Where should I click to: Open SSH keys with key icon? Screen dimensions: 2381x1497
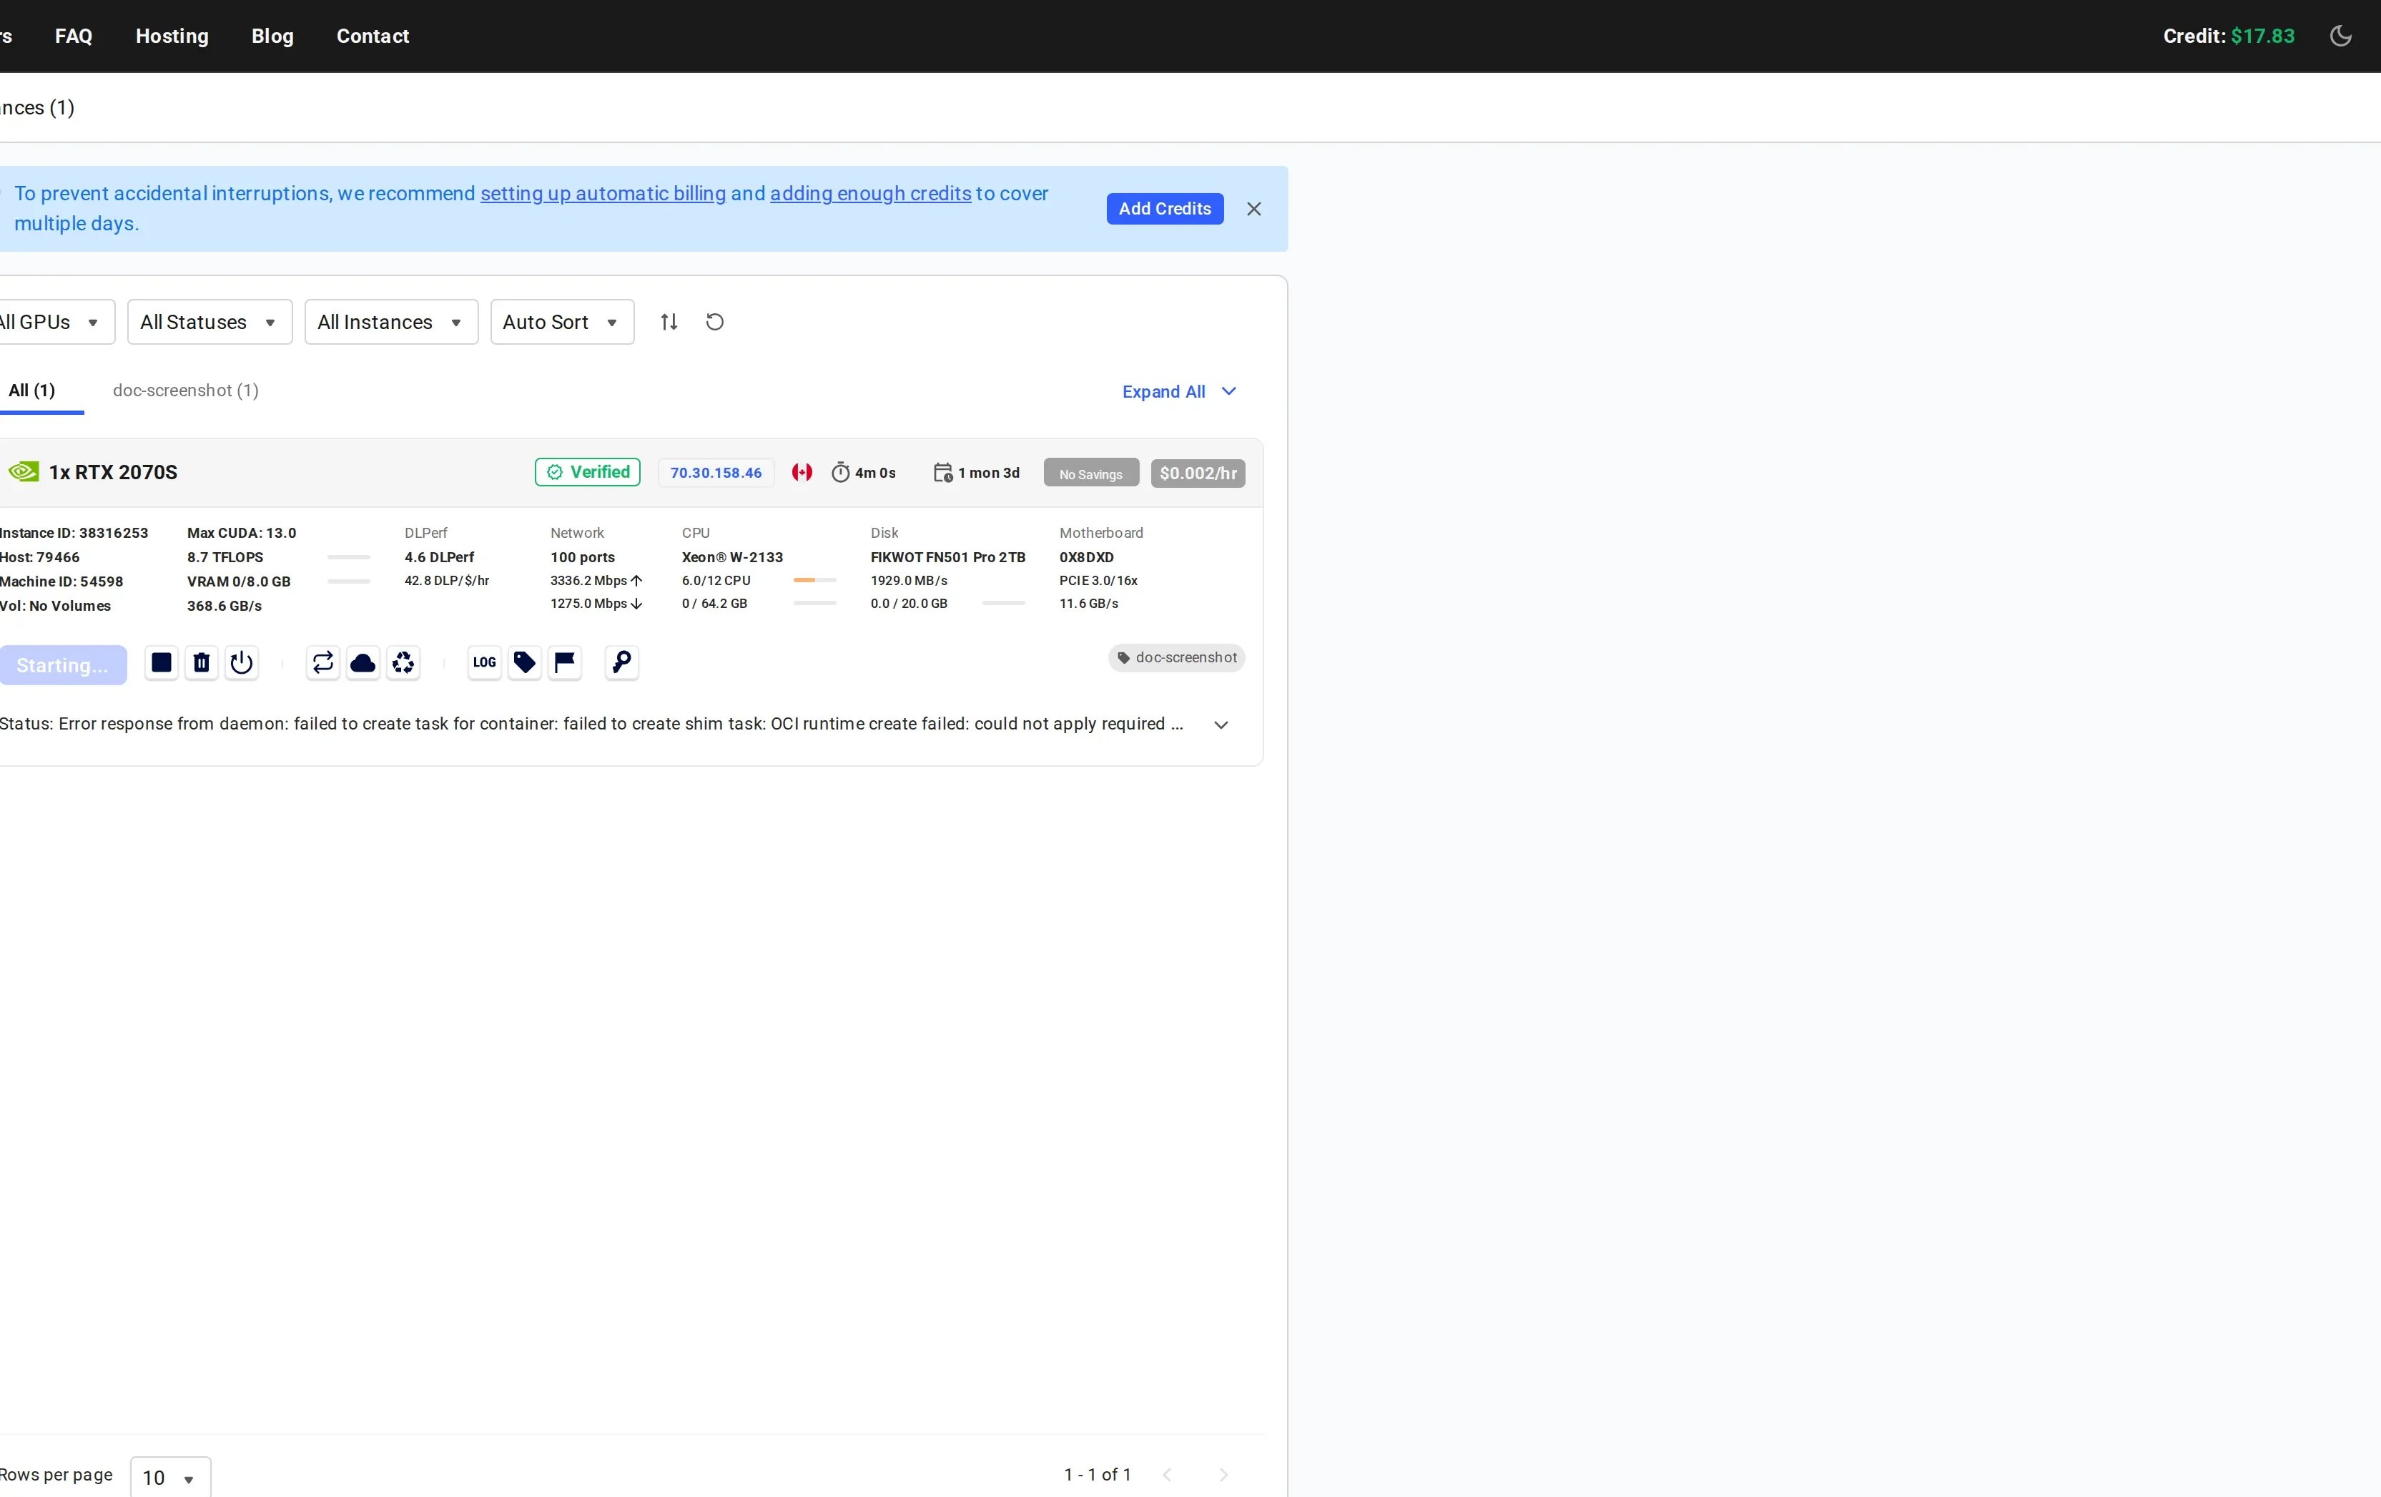(622, 662)
